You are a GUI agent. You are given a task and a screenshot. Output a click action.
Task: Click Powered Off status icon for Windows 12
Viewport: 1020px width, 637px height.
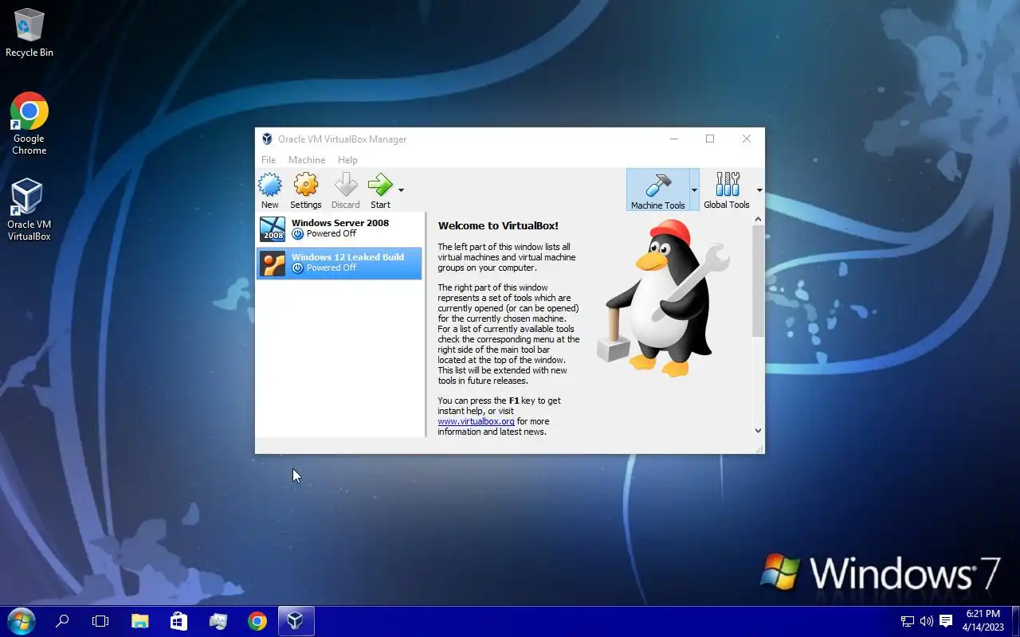pos(298,268)
